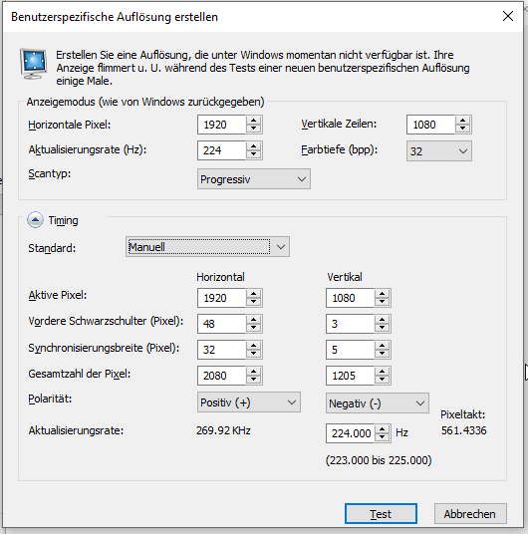This screenshot has height=534, width=528.
Task: Click the Vertikale Zeilen input field
Action: pyautogui.click(x=430, y=125)
